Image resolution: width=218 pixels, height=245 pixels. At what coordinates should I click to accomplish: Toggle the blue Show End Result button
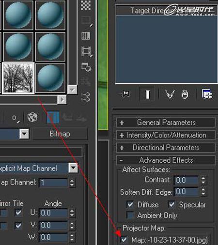tap(53, 118)
